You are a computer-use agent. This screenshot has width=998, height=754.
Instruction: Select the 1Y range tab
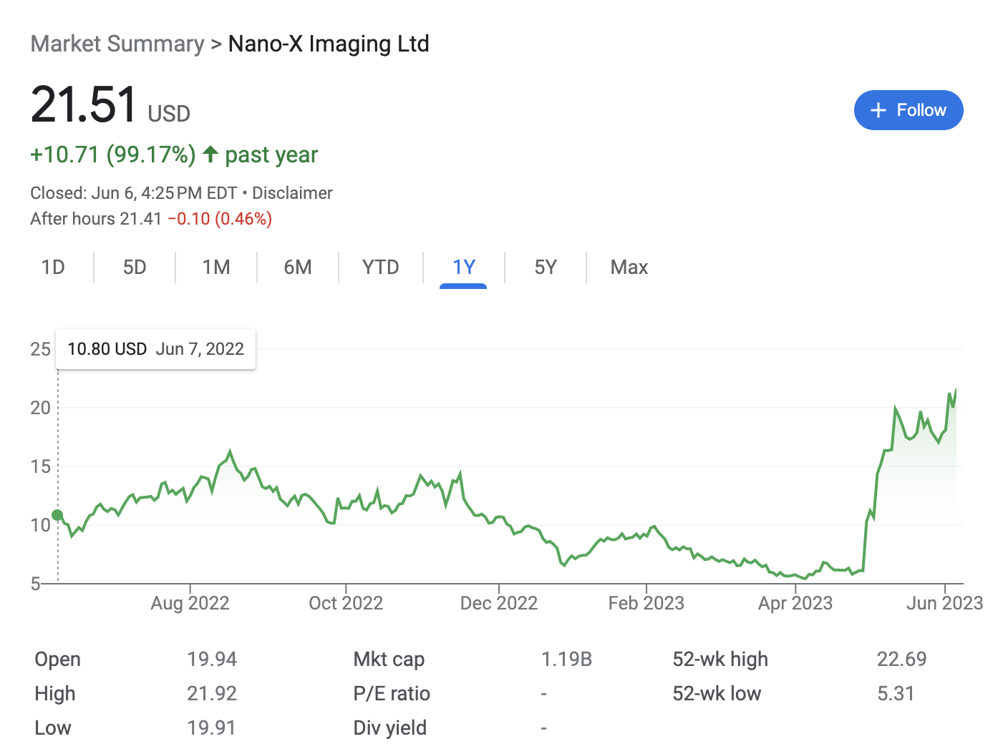(x=463, y=268)
